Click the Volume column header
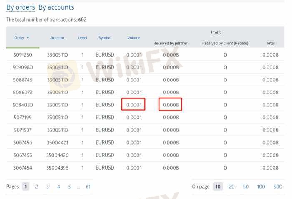292x199 pixels. (134, 38)
